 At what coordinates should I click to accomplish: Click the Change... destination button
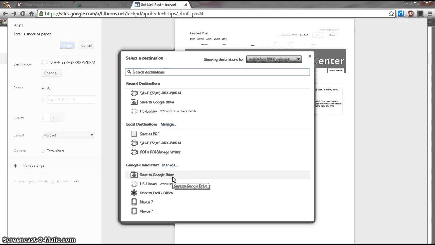click(x=51, y=73)
